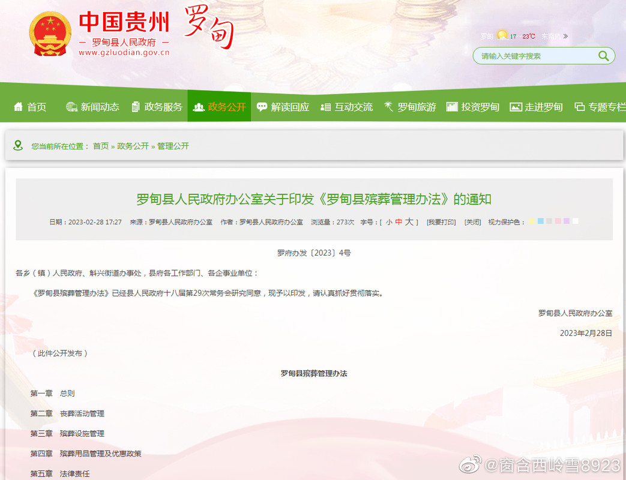Click the bold 罗甸县殡葬管理办法 heading

[314, 373]
